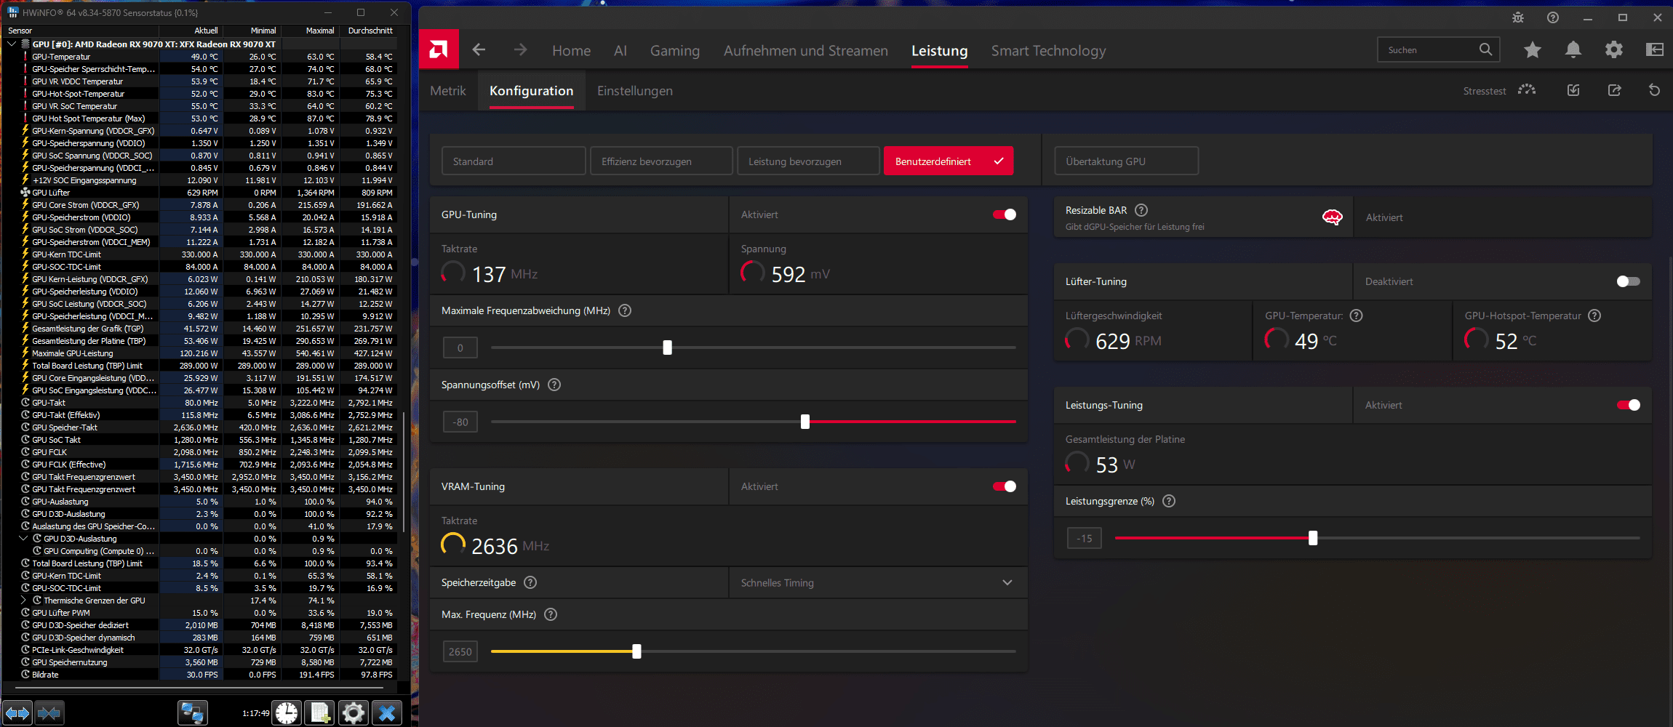This screenshot has width=1673, height=727.
Task: Click the export tuning profile icon
Action: pos(1614,90)
